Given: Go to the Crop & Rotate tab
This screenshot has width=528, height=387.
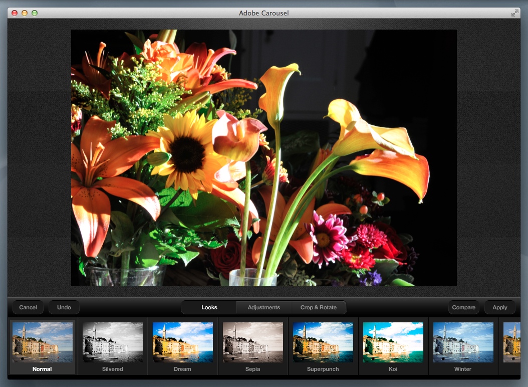Looking at the screenshot, I should click(x=318, y=307).
